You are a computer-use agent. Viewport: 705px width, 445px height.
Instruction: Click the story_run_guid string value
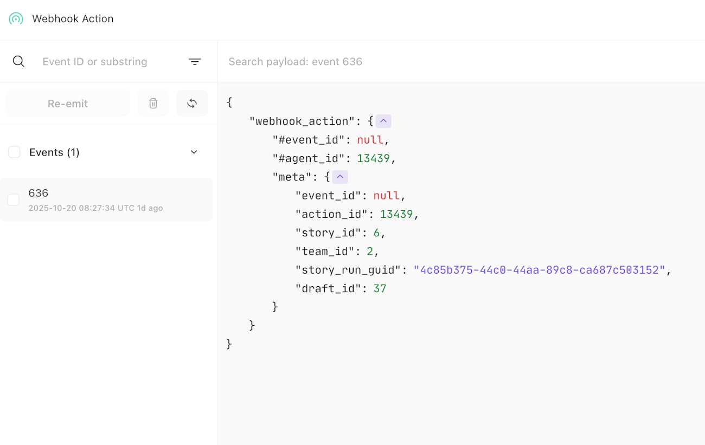539,270
